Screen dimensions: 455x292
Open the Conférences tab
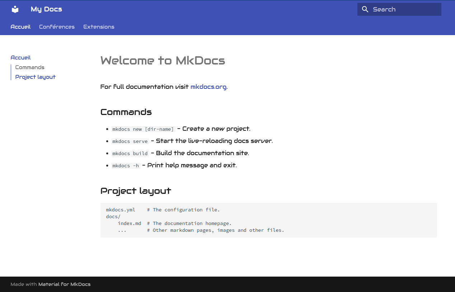tap(57, 27)
